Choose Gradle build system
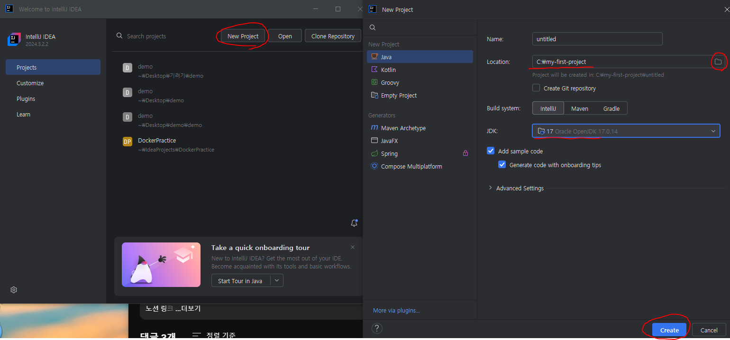Screen dimensions: 730x340 tap(611, 108)
